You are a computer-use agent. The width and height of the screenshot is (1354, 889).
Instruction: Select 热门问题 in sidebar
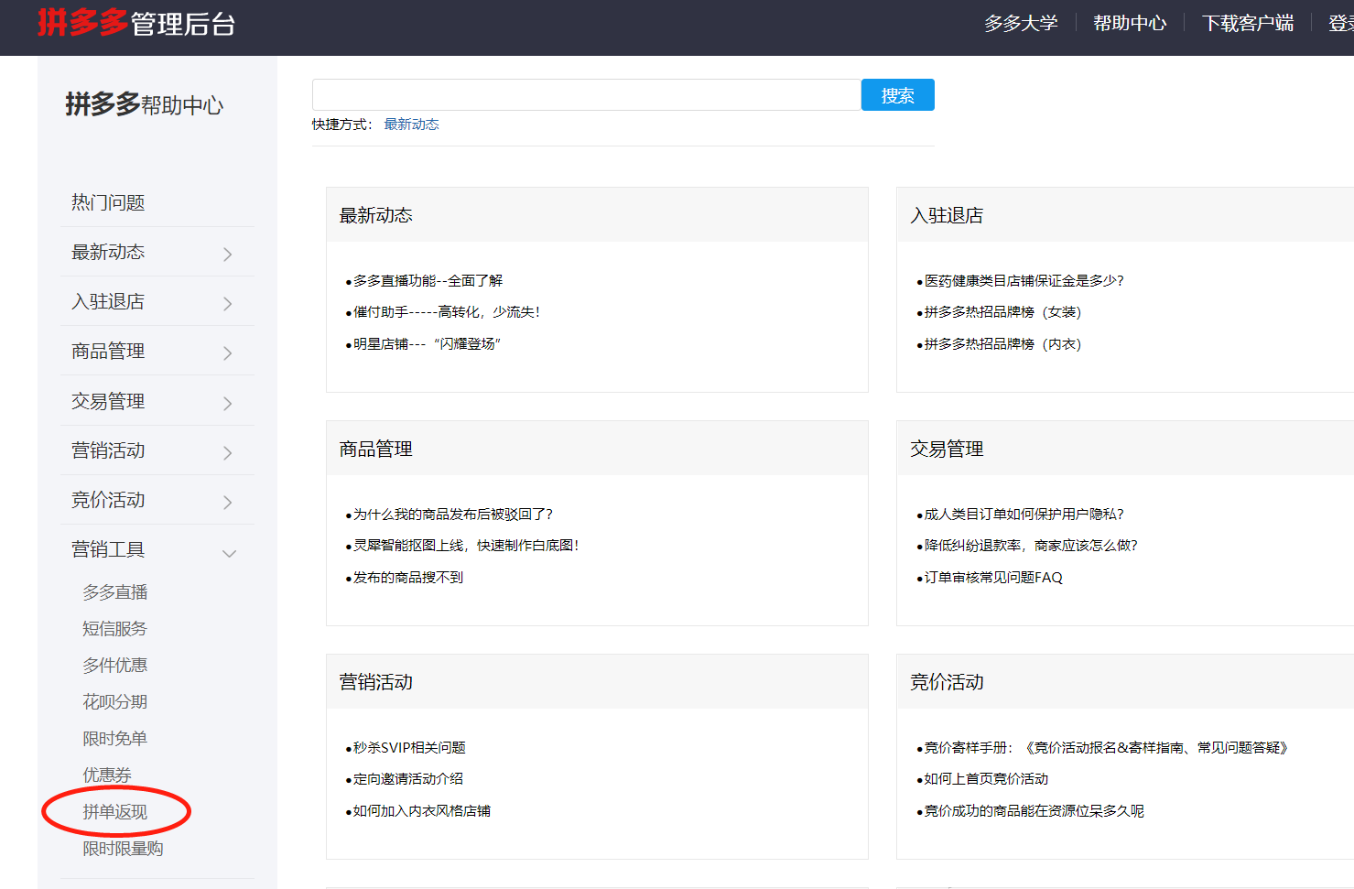tap(108, 202)
